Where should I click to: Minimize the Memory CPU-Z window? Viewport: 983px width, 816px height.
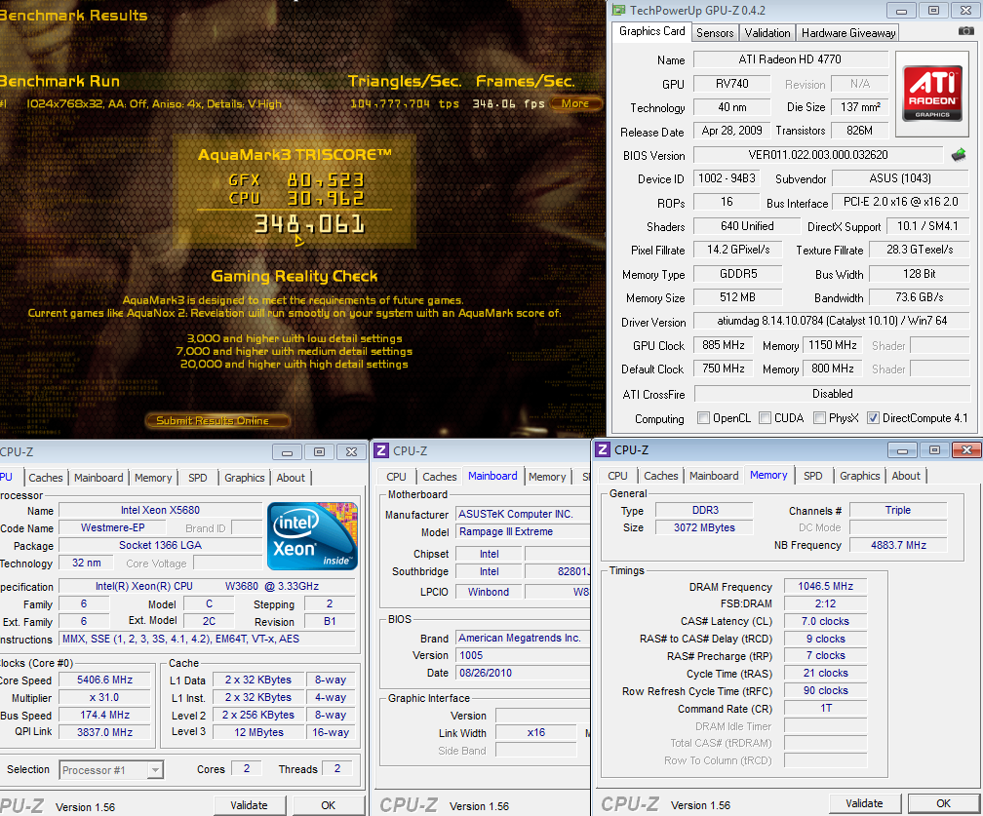click(902, 450)
